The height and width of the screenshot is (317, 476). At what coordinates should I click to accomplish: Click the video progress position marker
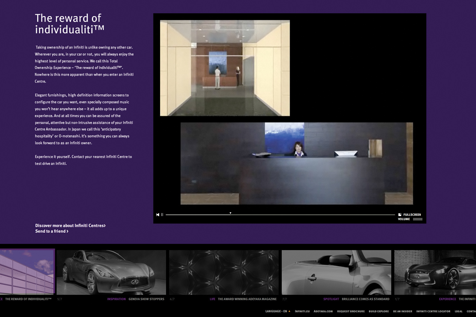pos(231,213)
